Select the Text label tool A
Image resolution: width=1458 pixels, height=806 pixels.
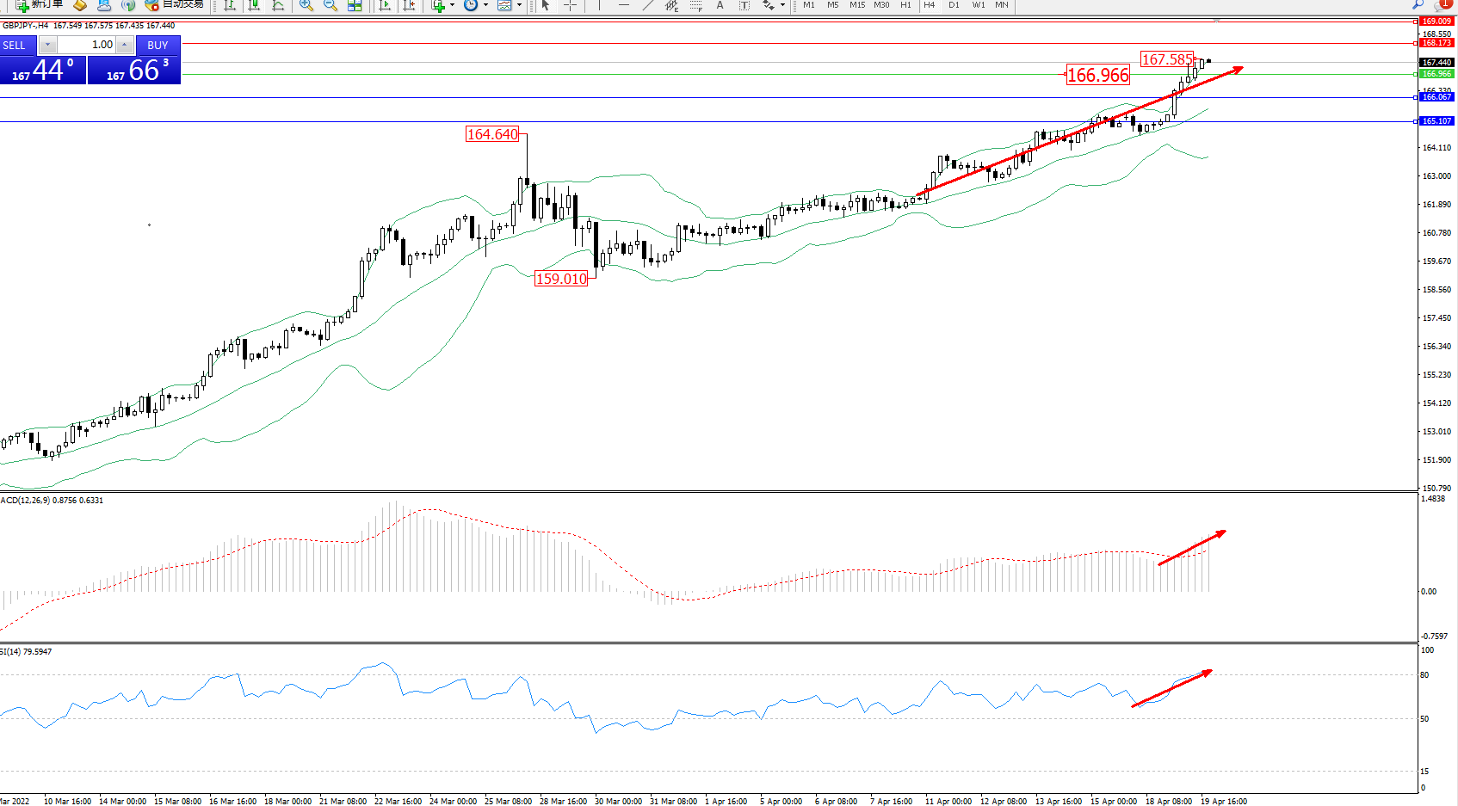click(x=720, y=5)
